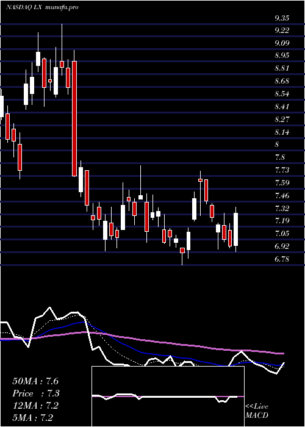This screenshot has width=305, height=427.
Task: Click the 8.41 price axis label
Action: [282, 107]
